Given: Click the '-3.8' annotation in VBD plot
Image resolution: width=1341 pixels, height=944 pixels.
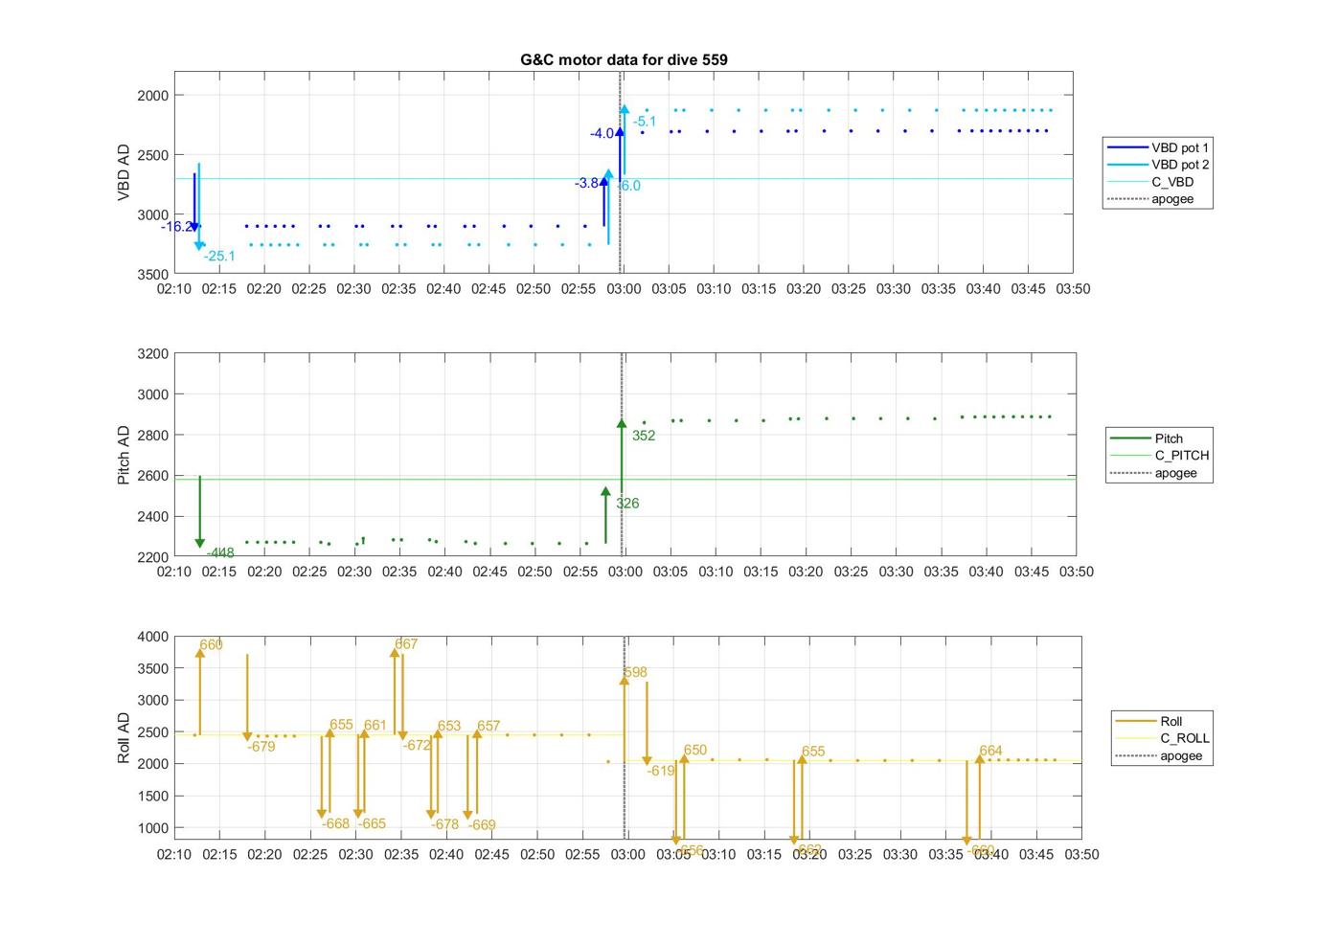Looking at the screenshot, I should click(587, 183).
